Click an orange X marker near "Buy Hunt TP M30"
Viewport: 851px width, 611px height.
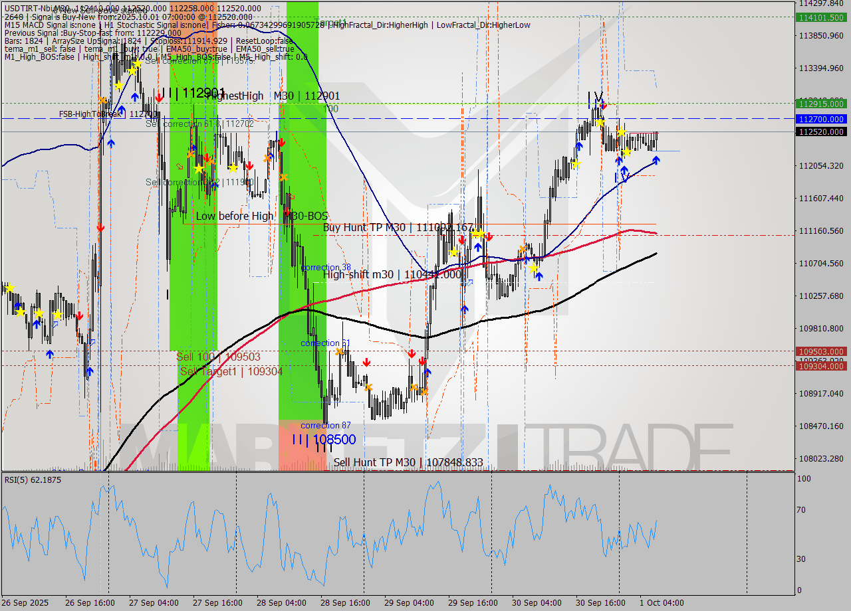point(523,248)
